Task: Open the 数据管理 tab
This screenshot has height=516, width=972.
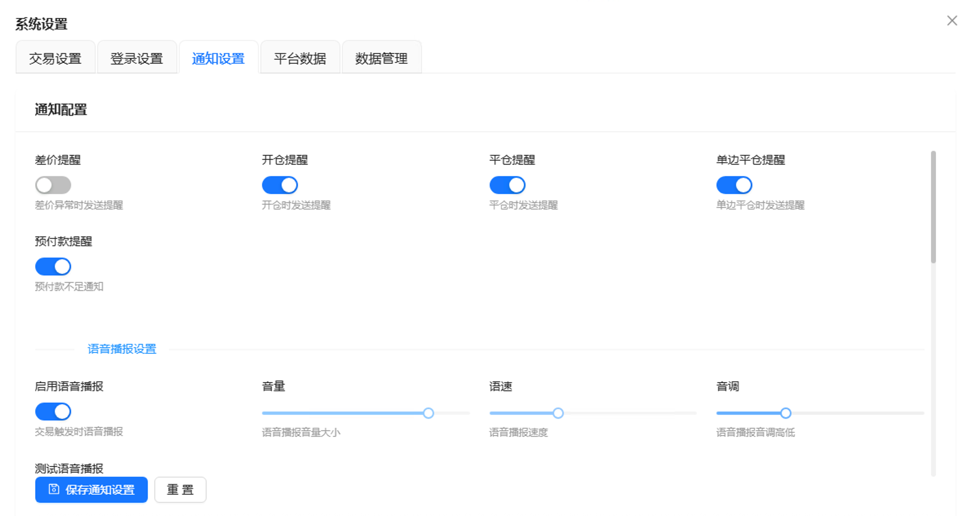Action: tap(381, 58)
